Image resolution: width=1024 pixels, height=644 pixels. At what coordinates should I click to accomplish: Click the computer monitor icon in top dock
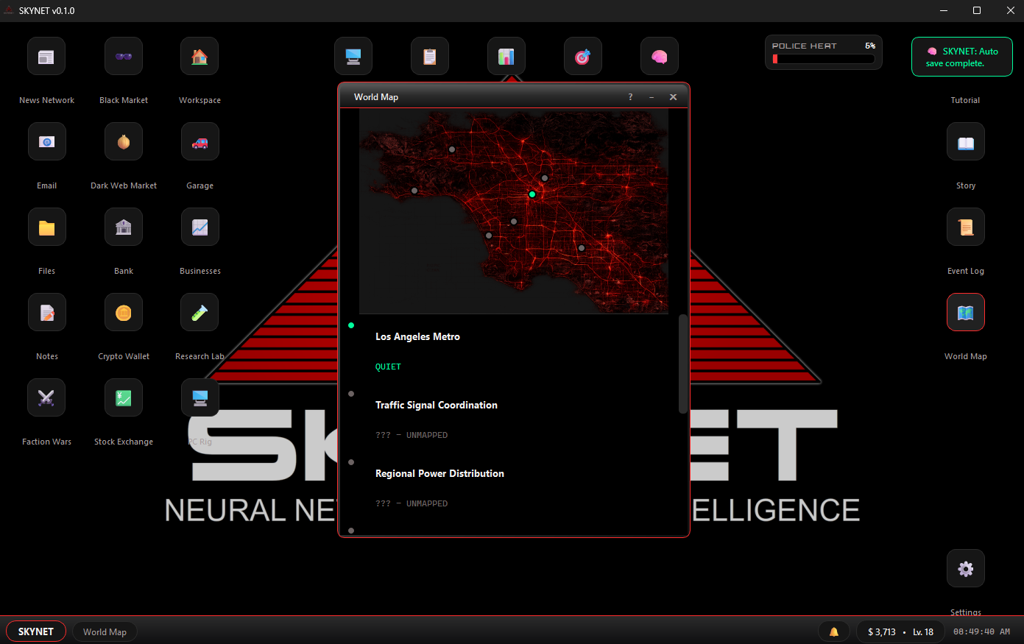point(353,57)
